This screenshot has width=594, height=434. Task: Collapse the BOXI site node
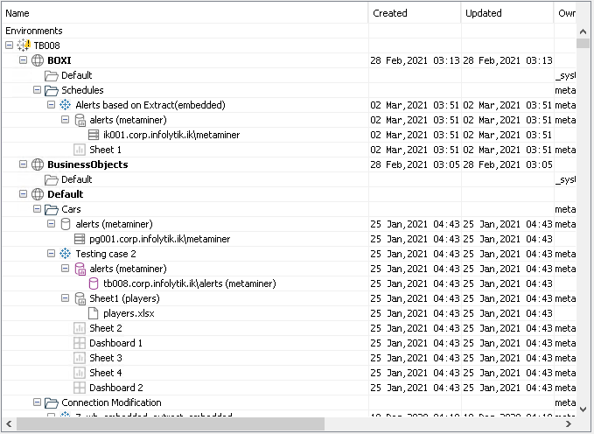pyautogui.click(x=23, y=59)
